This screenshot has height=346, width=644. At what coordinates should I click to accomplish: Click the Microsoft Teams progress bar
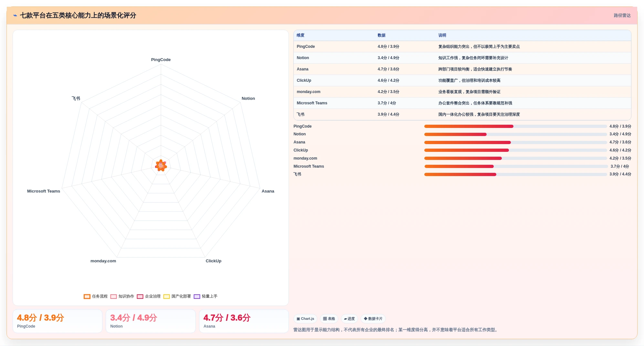click(516, 166)
